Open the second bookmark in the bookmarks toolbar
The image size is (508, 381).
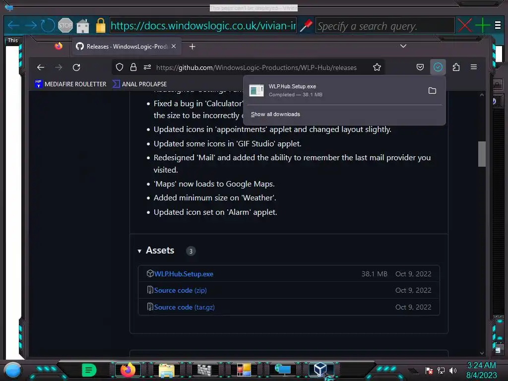[x=139, y=84]
